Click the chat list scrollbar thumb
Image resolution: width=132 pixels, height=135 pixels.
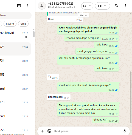tap(34, 34)
